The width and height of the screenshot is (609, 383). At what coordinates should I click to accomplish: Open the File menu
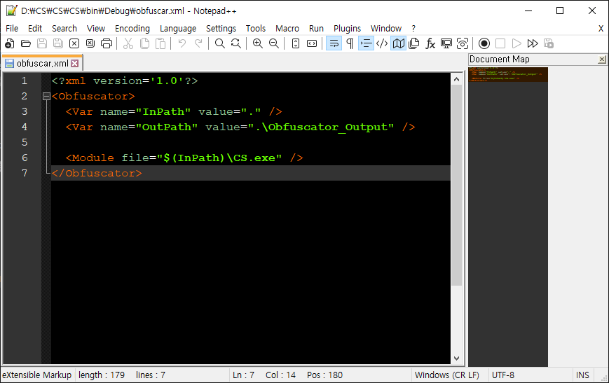[12, 28]
